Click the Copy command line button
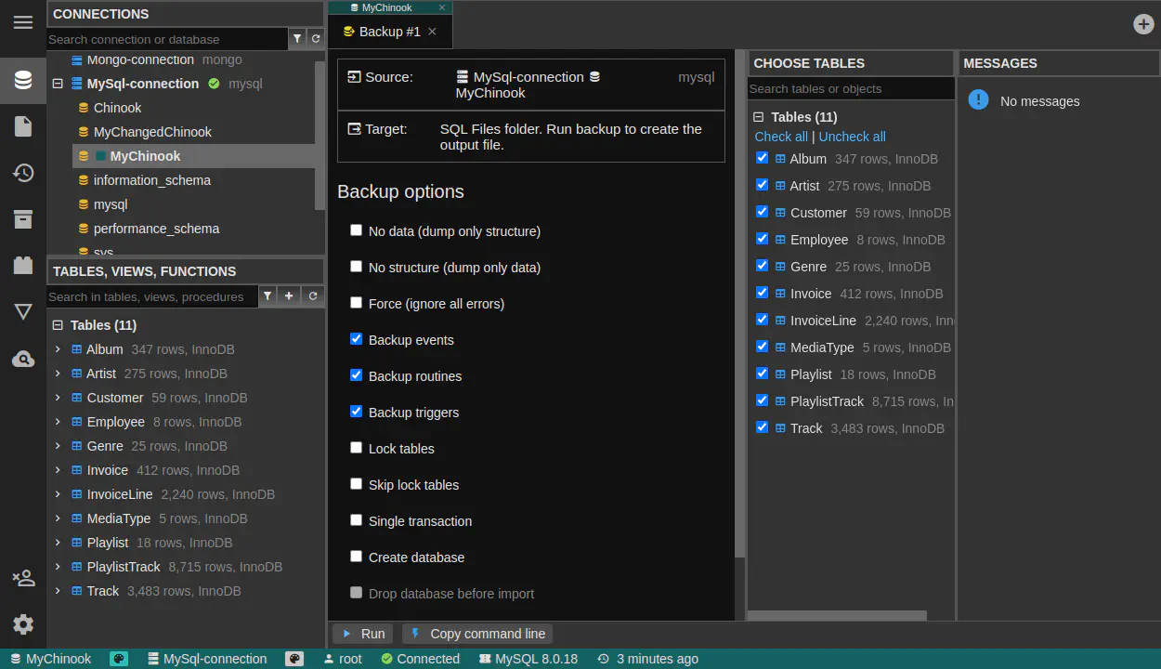Viewport: 1161px width, 669px height. (x=477, y=634)
